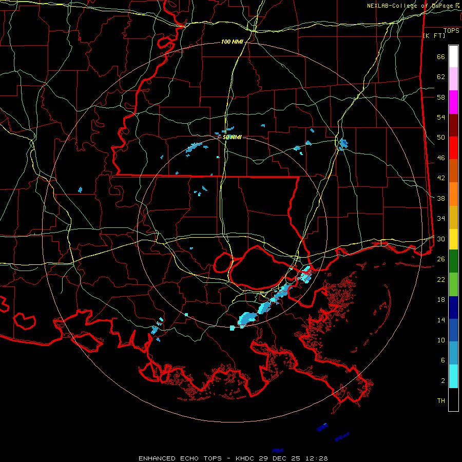
Task: Click the legend value 34
Action: pyautogui.click(x=441, y=219)
